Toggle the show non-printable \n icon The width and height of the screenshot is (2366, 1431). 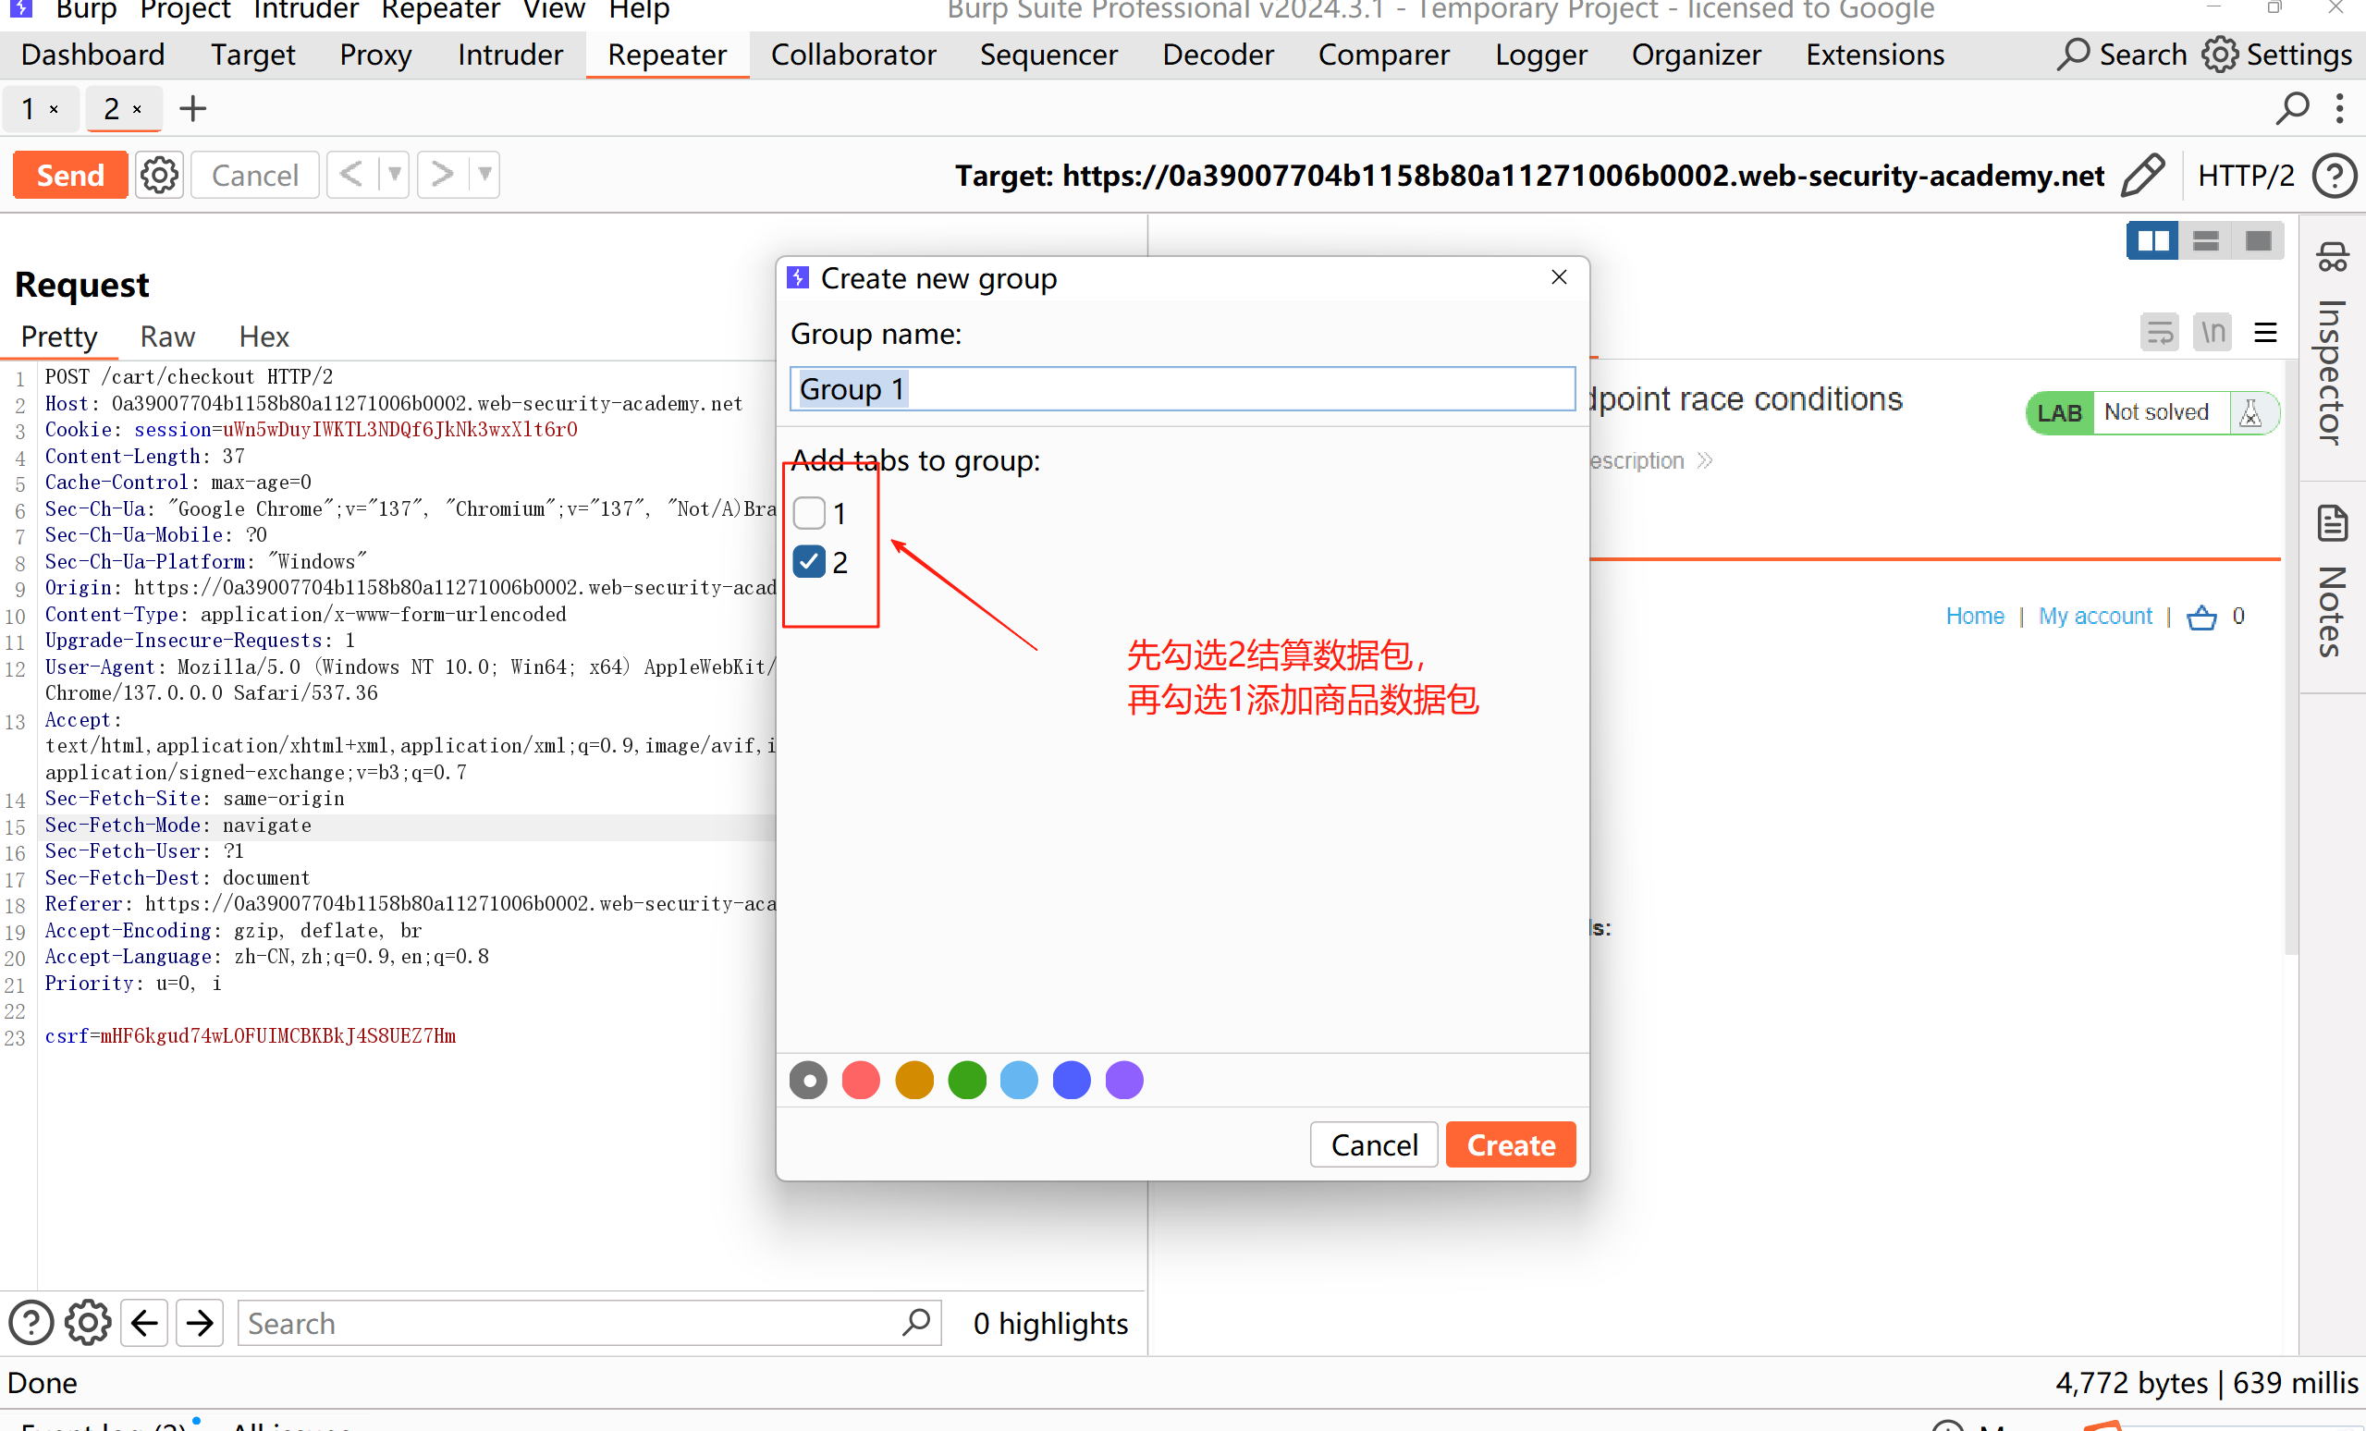tap(2213, 333)
